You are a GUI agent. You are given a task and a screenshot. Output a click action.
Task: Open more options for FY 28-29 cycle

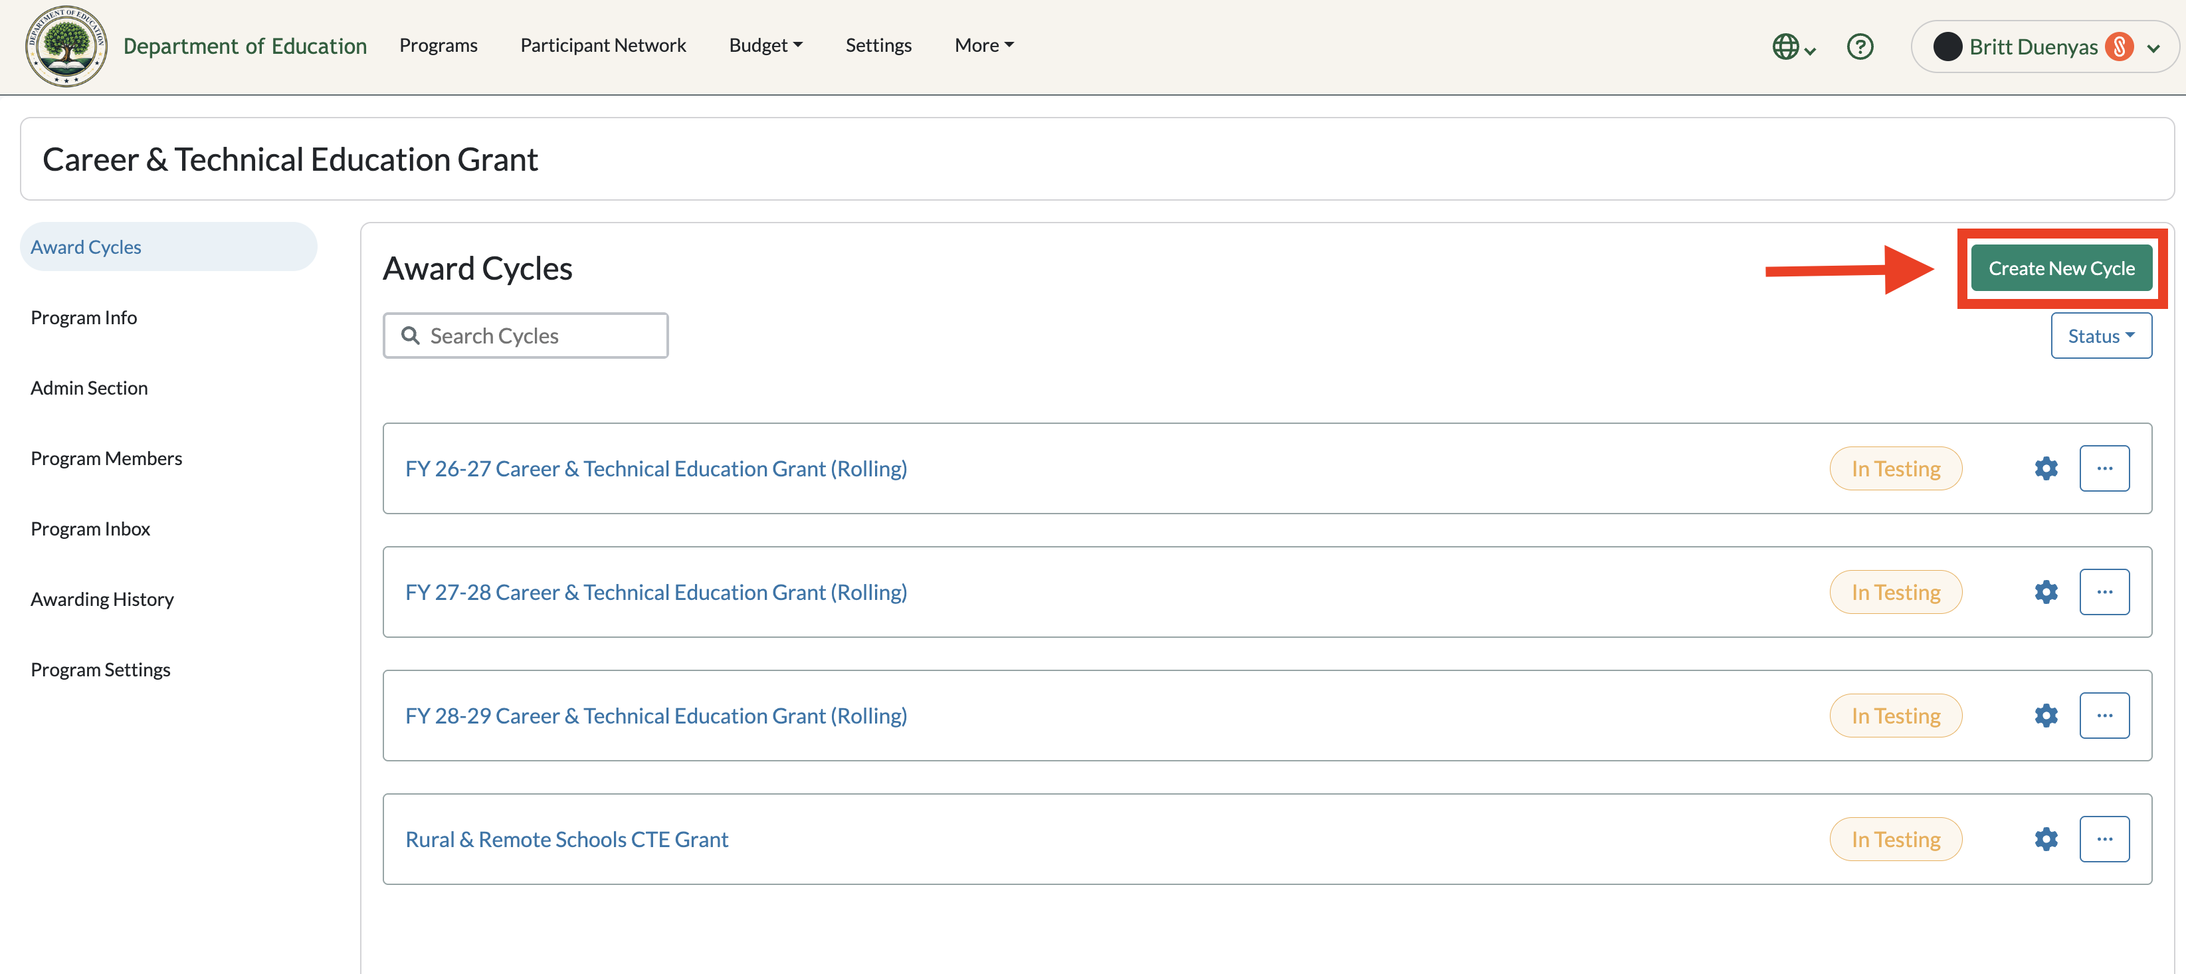[2104, 716]
